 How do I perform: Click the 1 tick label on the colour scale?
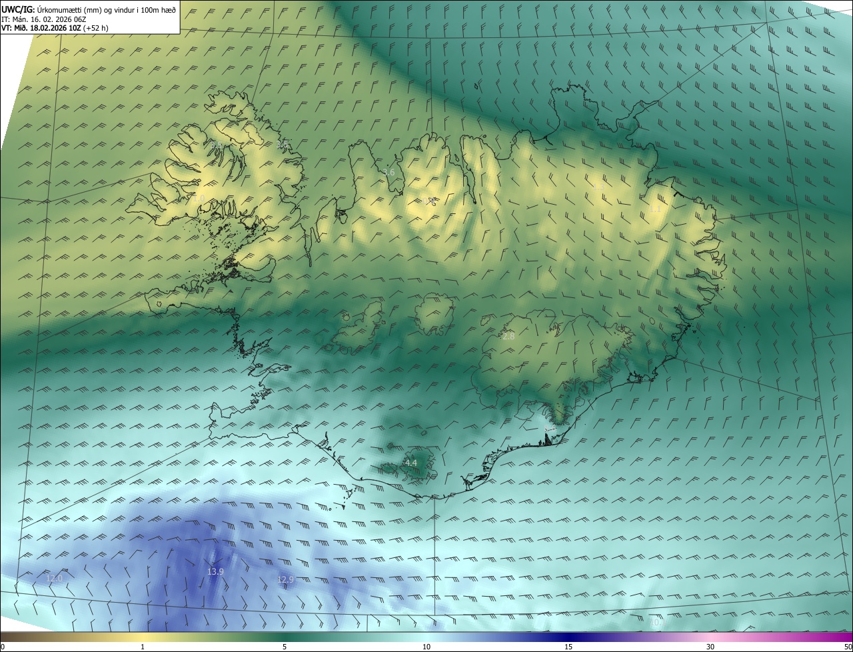143,647
